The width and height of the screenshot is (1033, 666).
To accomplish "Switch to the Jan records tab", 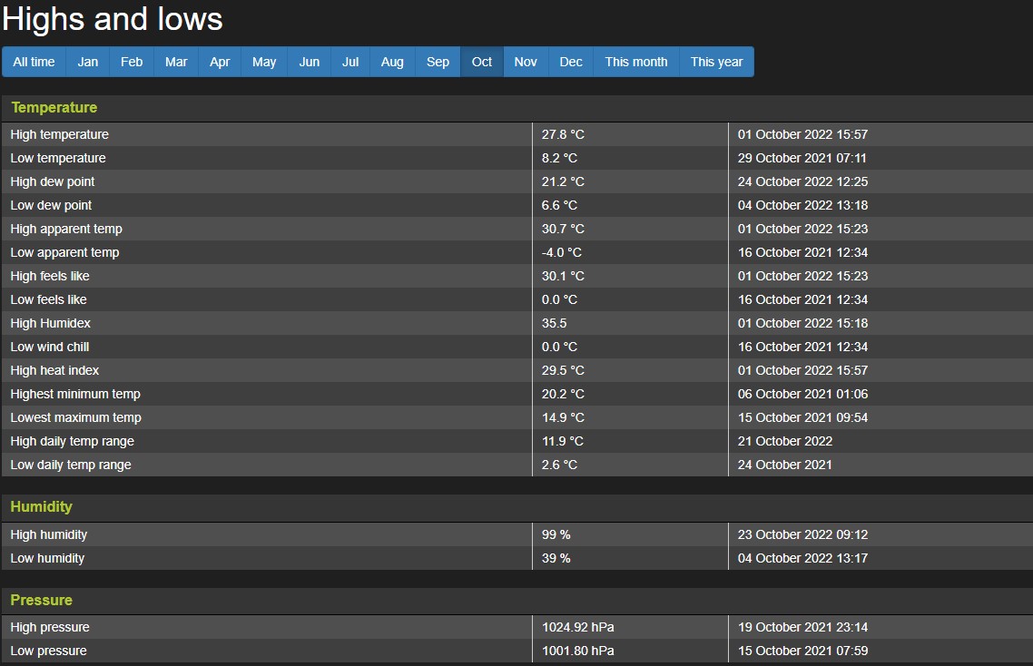I will tap(88, 62).
